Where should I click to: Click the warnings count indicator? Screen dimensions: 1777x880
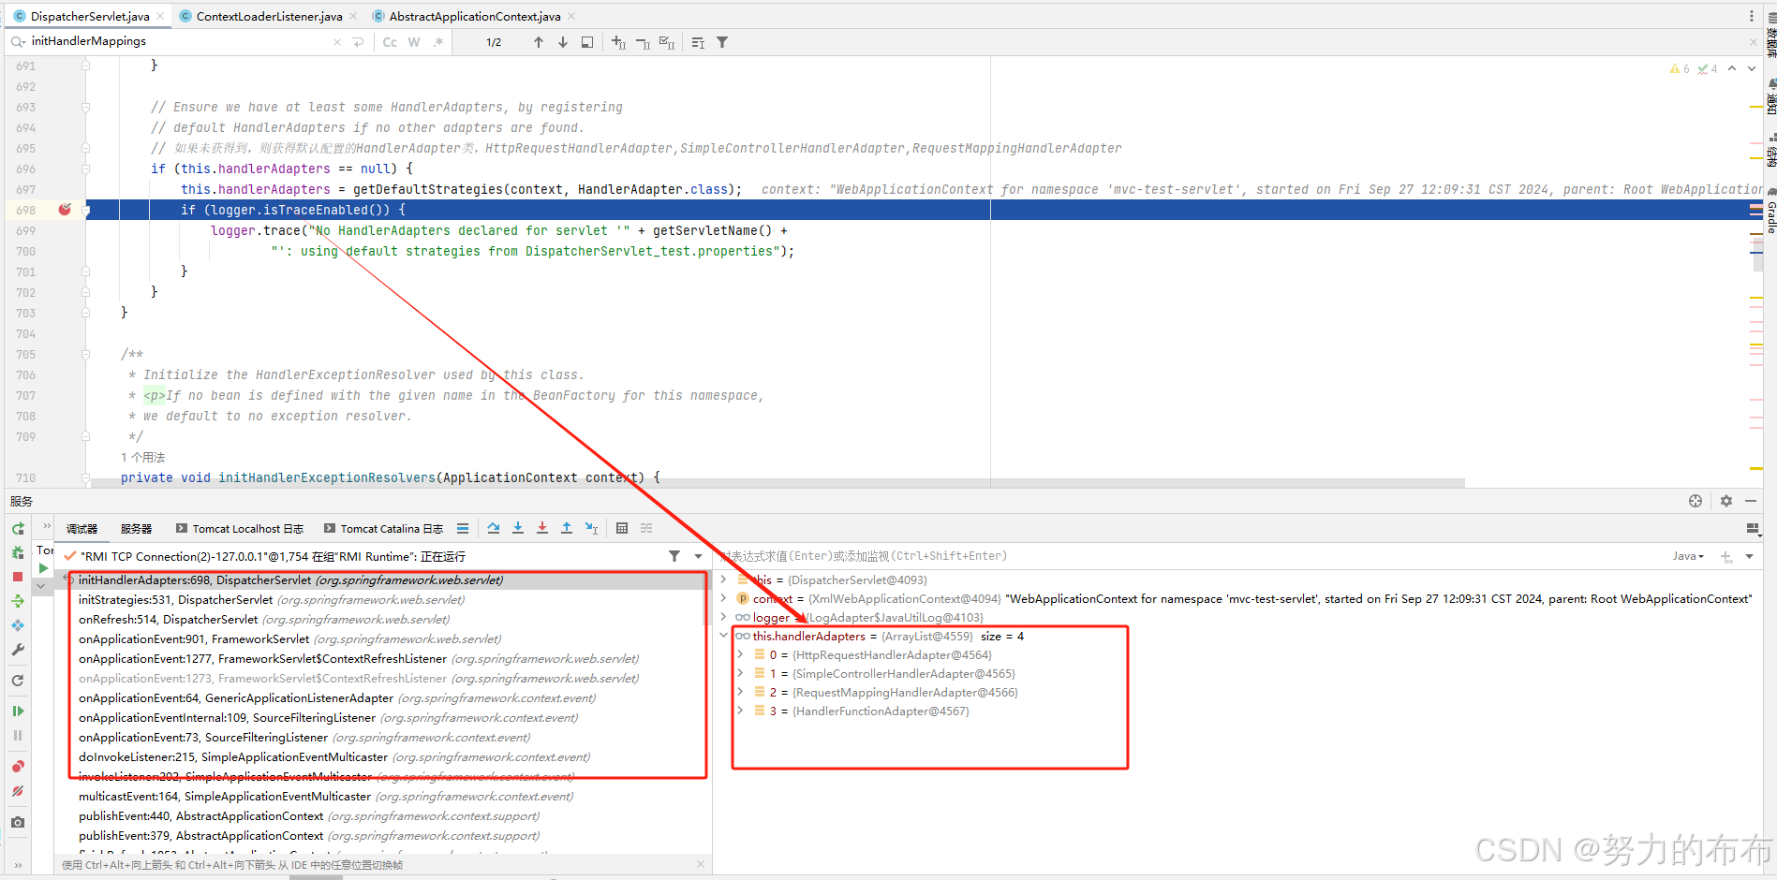(1680, 68)
